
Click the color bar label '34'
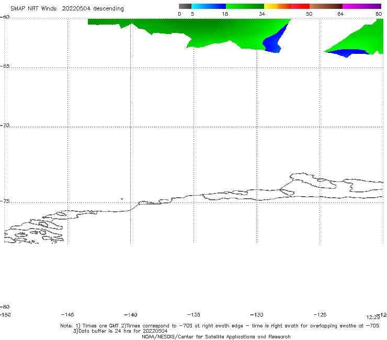pyautogui.click(x=262, y=14)
